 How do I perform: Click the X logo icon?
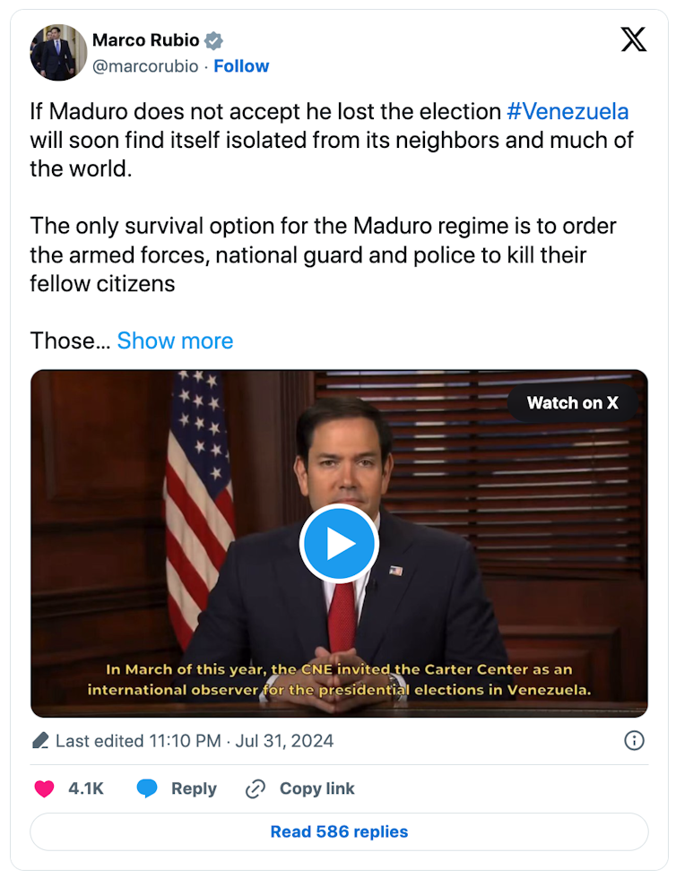pyautogui.click(x=633, y=40)
